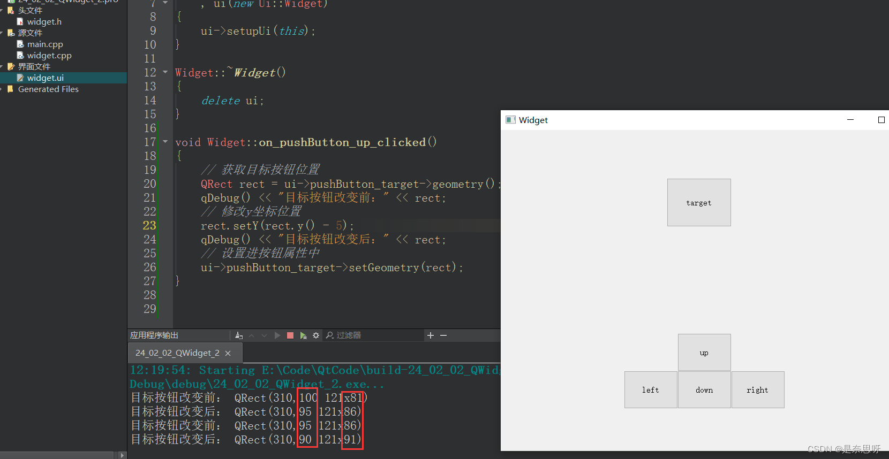Click the clear output icon in application output toolbar
The image size is (889, 459).
[x=239, y=335]
